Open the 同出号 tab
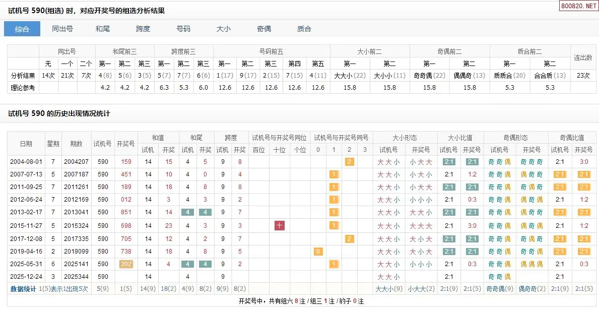This screenshot has width=599, height=309. pyautogui.click(x=62, y=29)
